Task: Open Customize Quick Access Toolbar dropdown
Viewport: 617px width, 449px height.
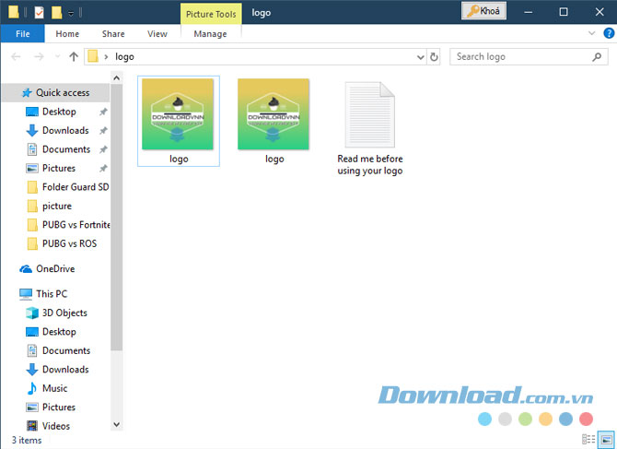Action: 71,13
